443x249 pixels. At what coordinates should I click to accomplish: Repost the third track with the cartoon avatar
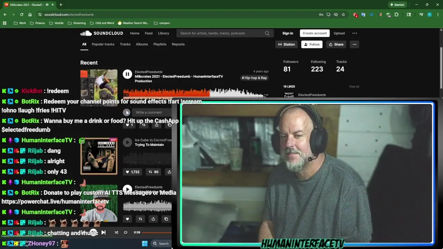(x=140, y=219)
